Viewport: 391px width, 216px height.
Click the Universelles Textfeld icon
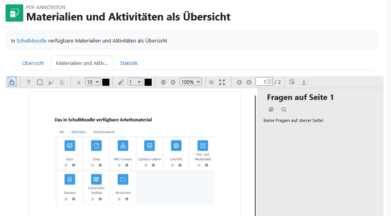[96, 179]
